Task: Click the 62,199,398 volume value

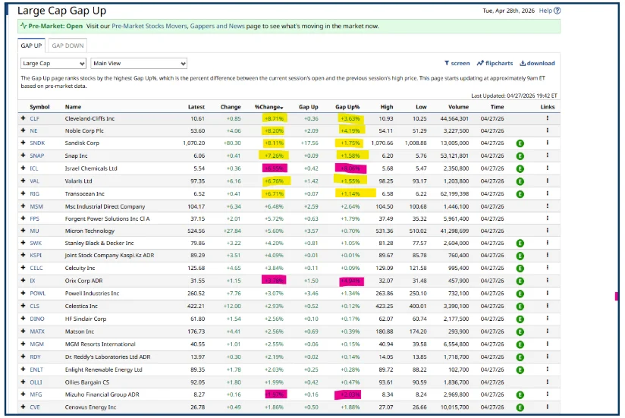Action: coord(452,193)
